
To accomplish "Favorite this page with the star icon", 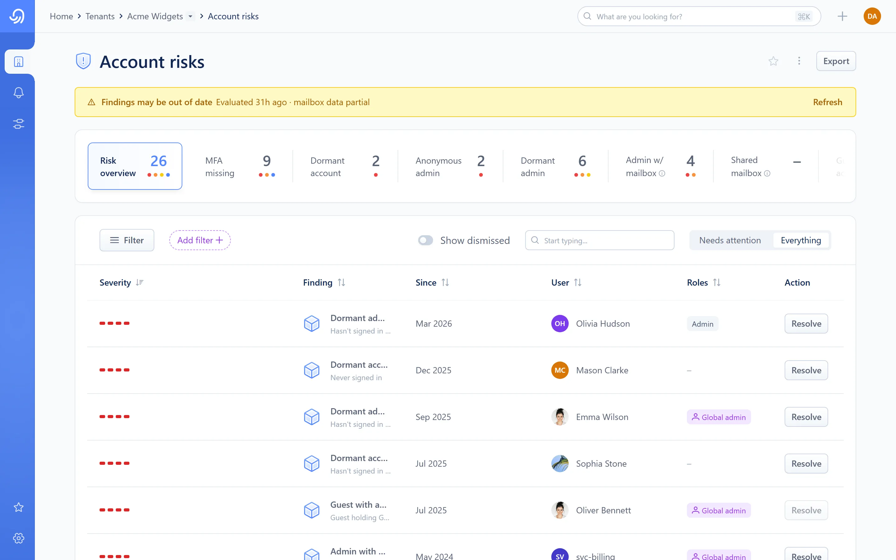I will click(x=773, y=61).
